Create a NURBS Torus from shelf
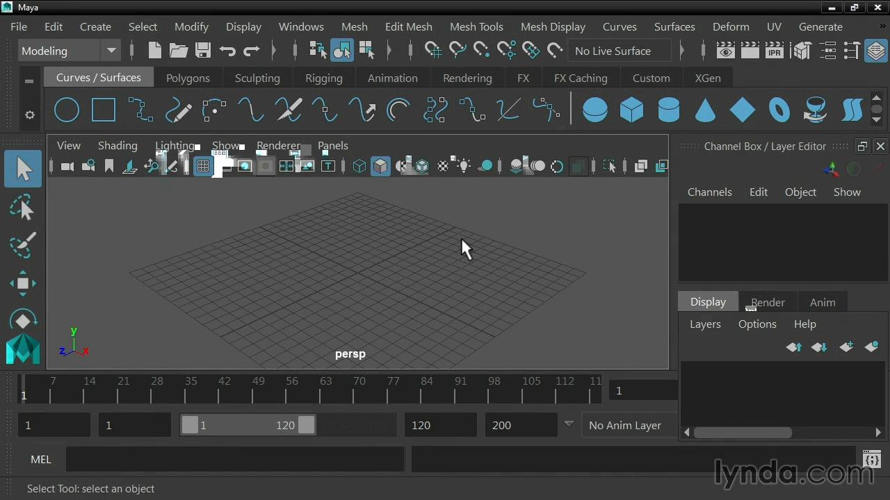Screen dimensions: 890x500 tap(779, 110)
